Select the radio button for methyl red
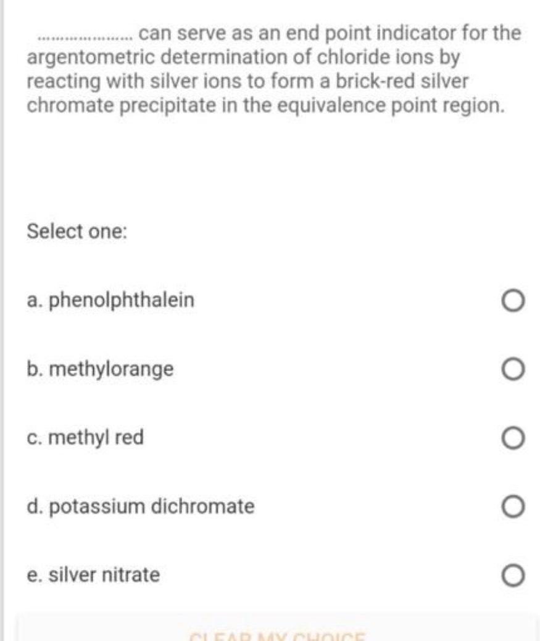The width and height of the screenshot is (540, 641). coord(512,438)
